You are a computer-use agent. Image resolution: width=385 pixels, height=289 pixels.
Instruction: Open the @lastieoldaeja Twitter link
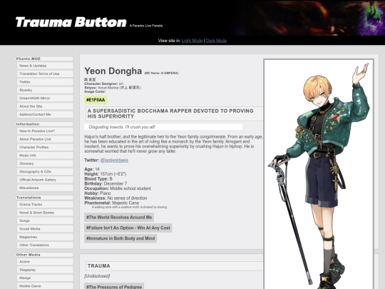pyautogui.click(x=114, y=161)
